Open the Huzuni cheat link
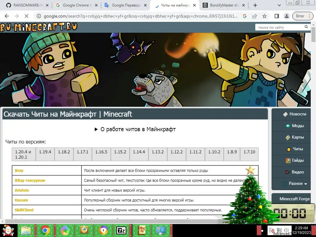 click(x=21, y=200)
